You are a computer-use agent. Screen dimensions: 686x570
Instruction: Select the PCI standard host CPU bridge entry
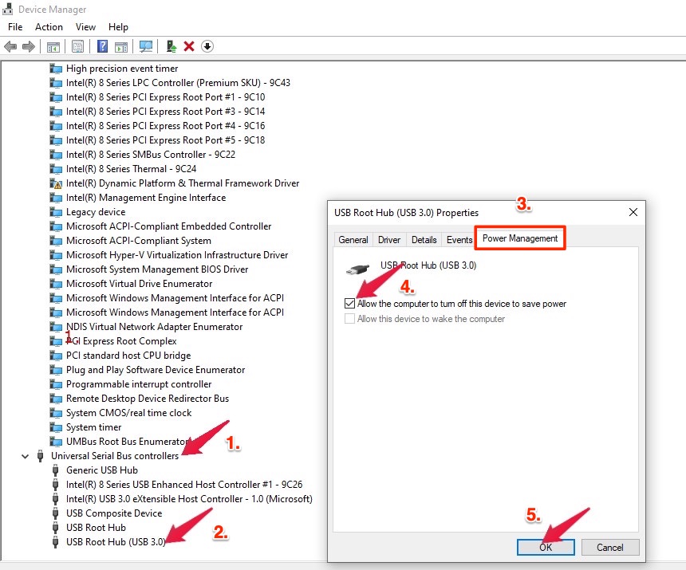128,356
